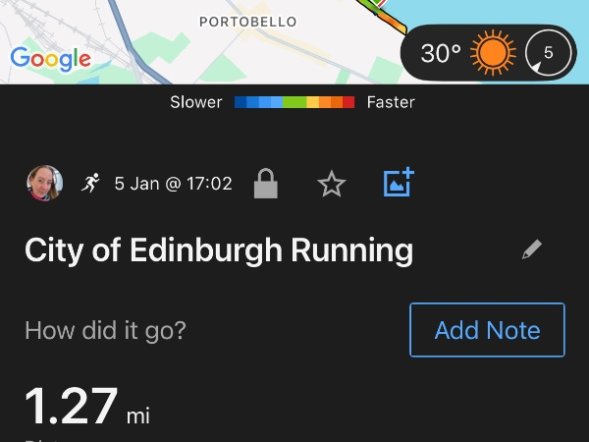The height and width of the screenshot is (442, 589).
Task: Click the running activity type icon
Action: click(91, 183)
